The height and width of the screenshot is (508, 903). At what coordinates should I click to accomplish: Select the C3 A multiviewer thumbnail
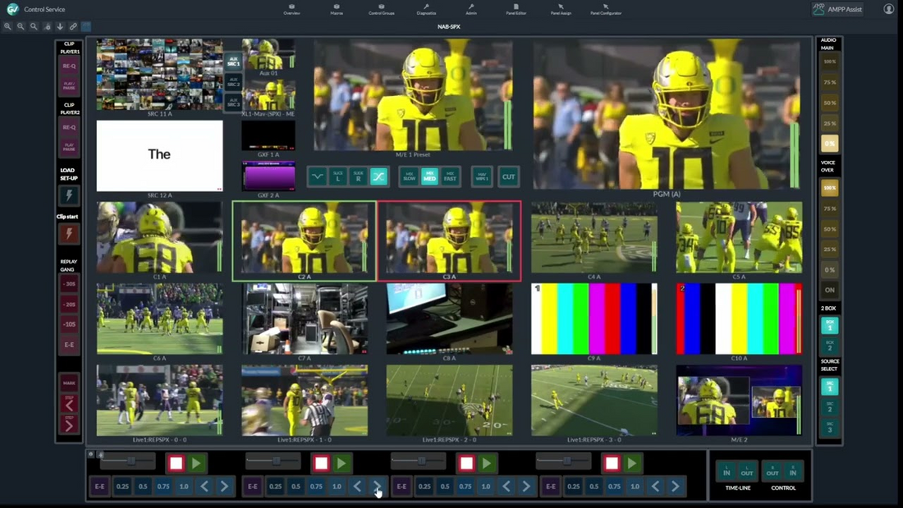448,238
